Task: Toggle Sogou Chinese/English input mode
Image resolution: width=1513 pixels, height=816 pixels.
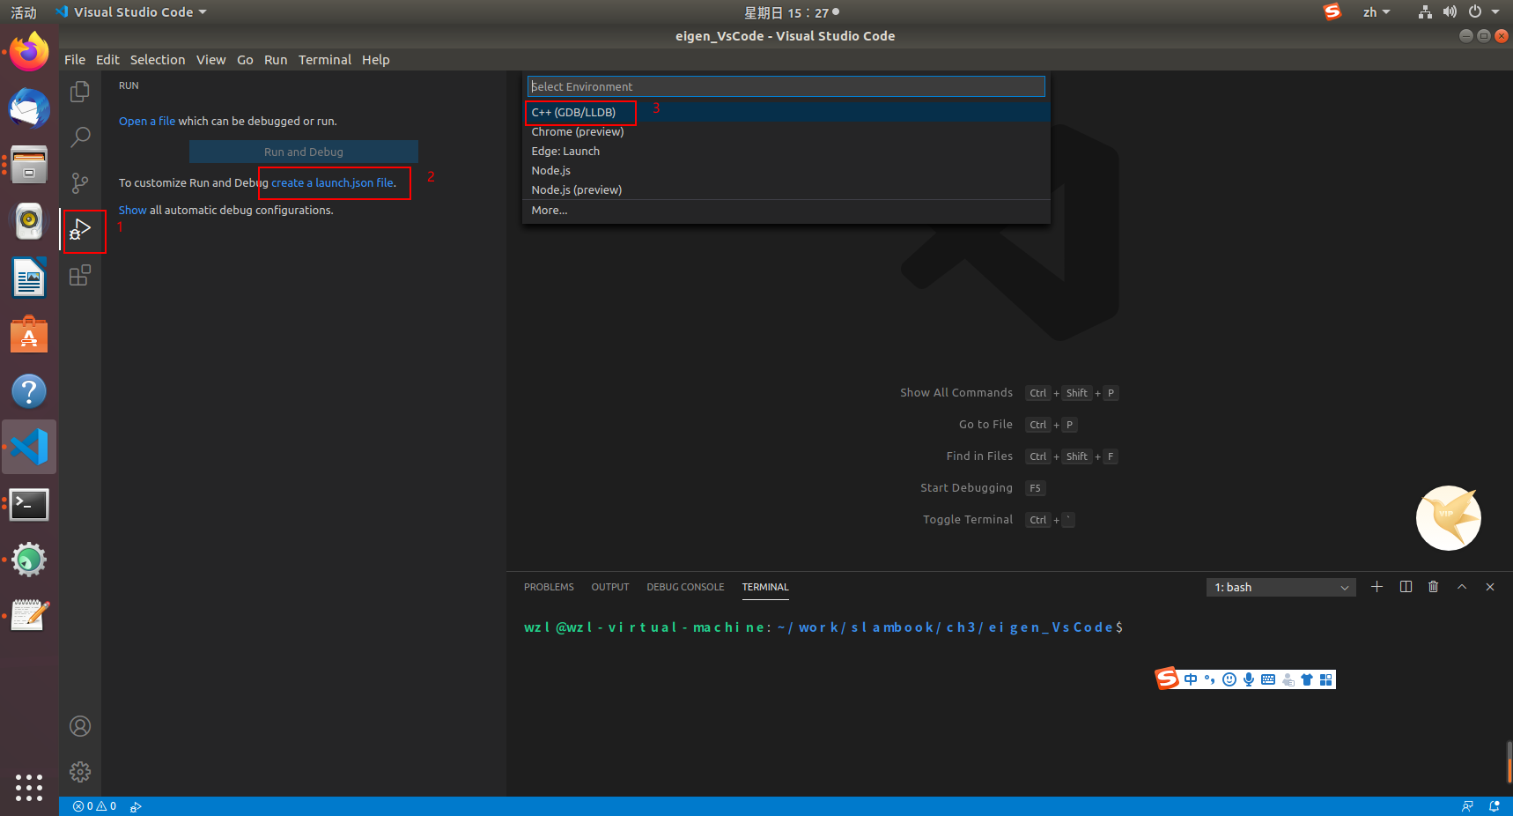Action: 1191,679
